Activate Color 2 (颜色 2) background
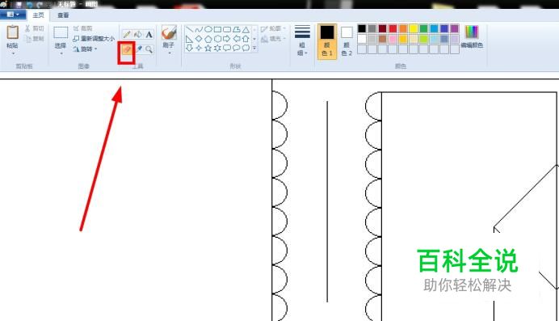The width and height of the screenshot is (559, 321). tap(347, 41)
